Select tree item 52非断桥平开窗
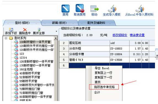 coord(30,77)
